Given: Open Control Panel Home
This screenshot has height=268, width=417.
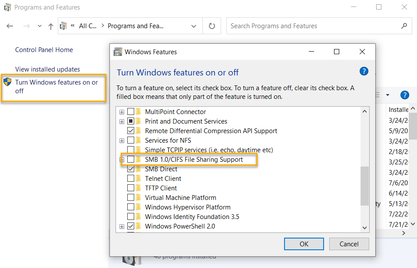Looking at the screenshot, I should (x=44, y=50).
